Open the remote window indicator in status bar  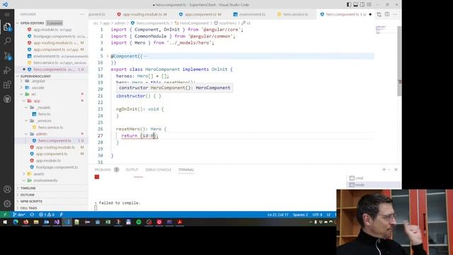coord(5,215)
